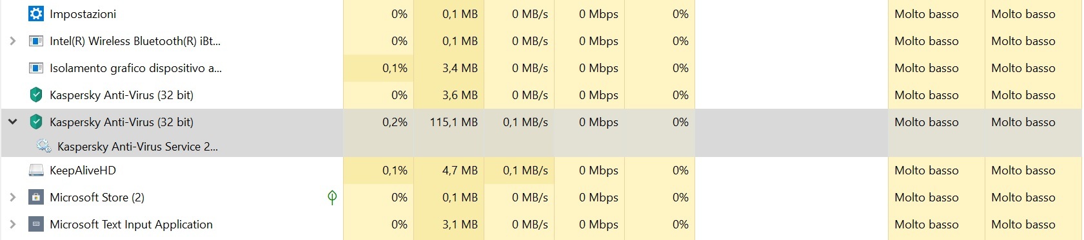The image size is (1084, 240).
Task: Click the Intel Wireless Bluetooth process icon
Action: pos(36,41)
